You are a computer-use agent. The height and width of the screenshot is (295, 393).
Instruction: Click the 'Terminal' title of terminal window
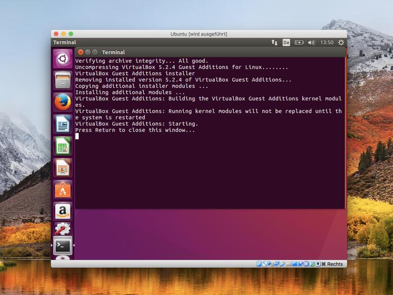tap(113, 52)
